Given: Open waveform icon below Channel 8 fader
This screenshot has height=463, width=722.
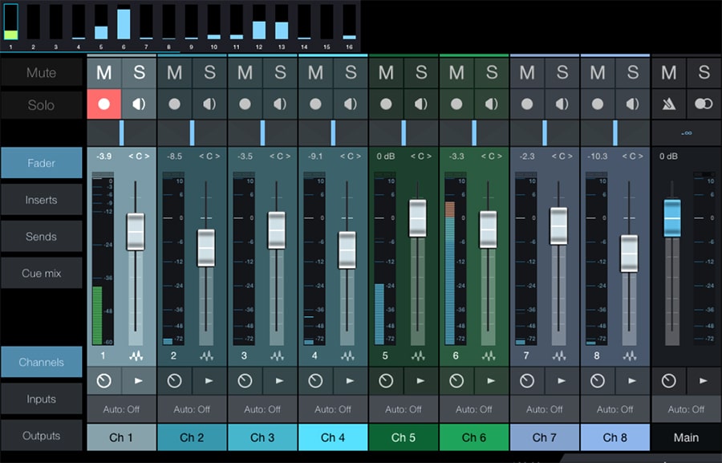Looking at the screenshot, I should [630, 355].
